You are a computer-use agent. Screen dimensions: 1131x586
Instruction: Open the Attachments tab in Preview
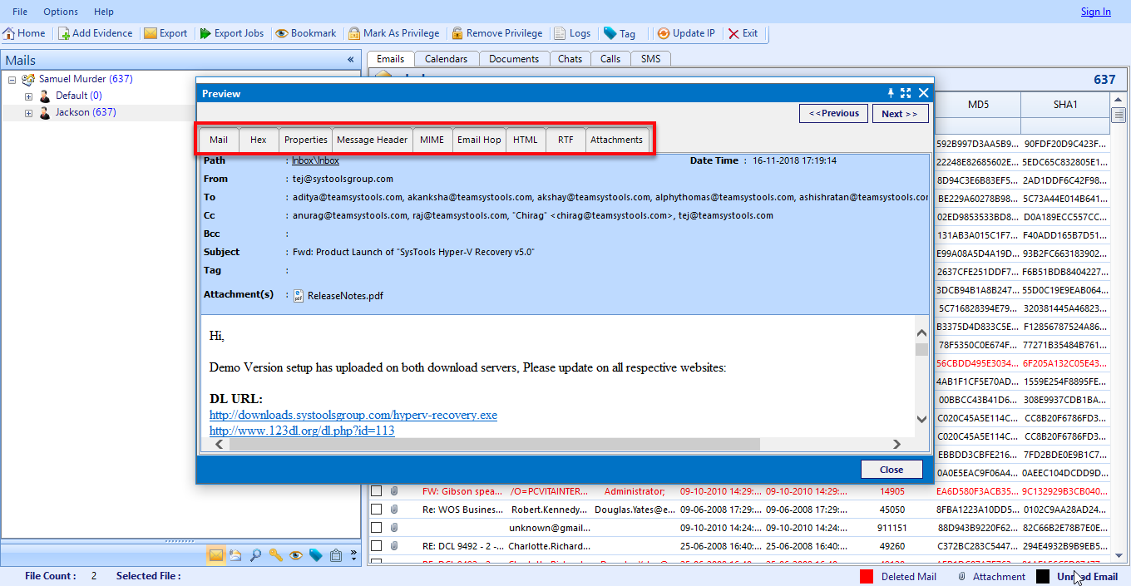tap(616, 140)
